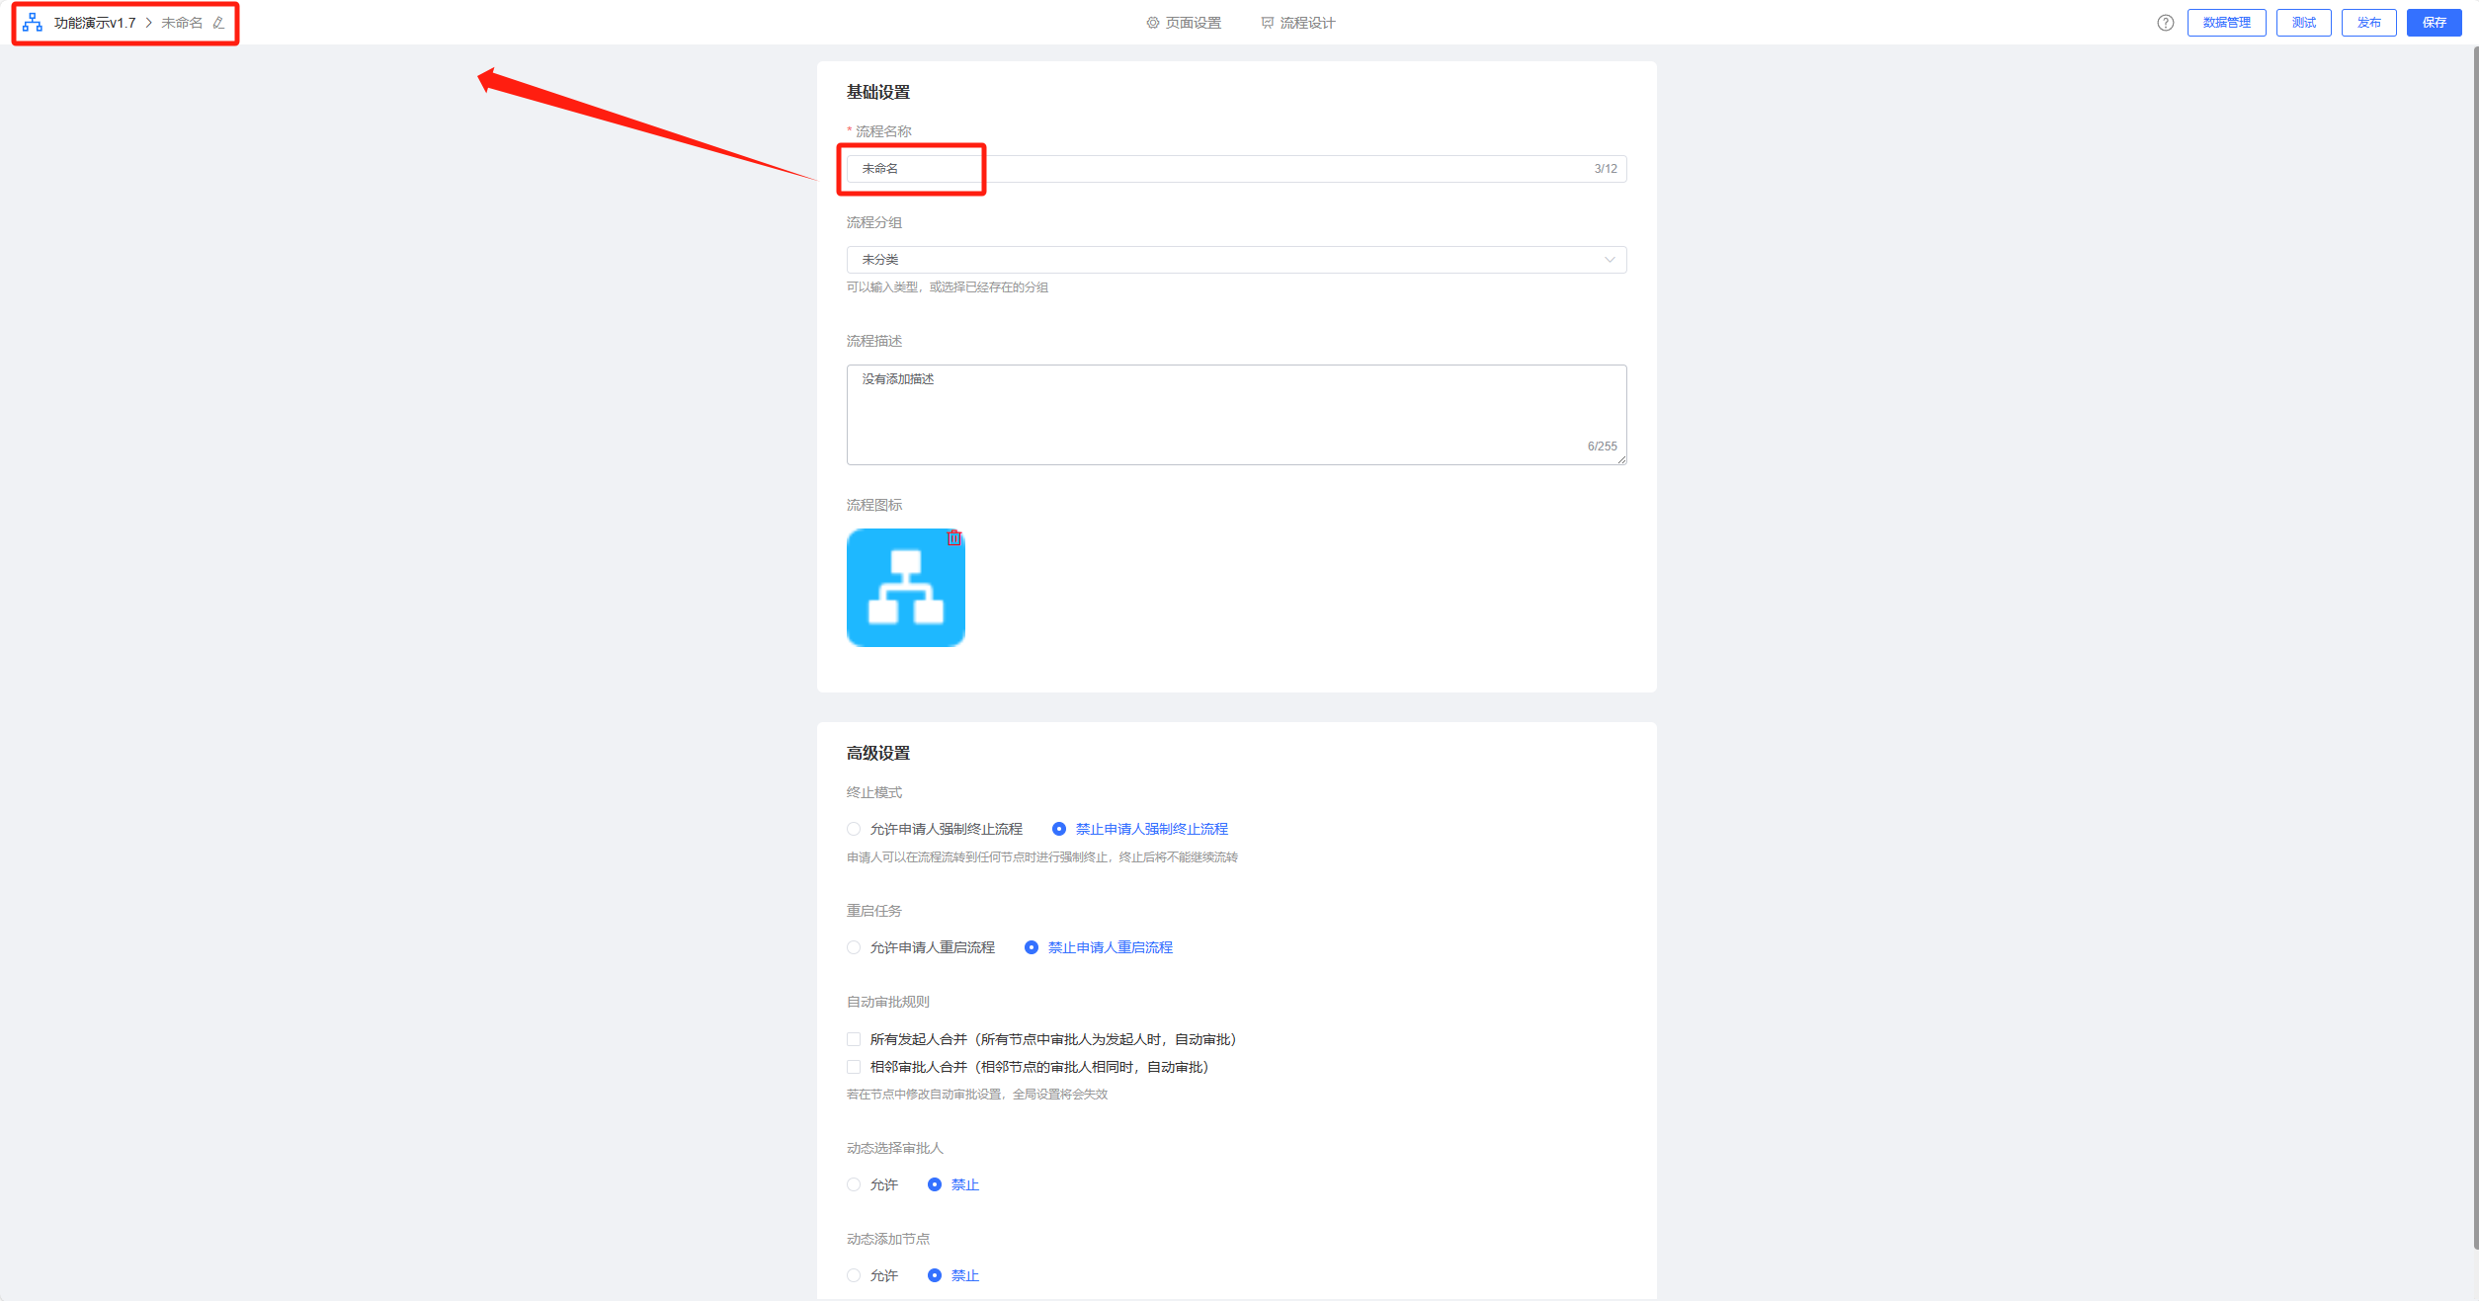This screenshot has height=1301, width=2479.
Task: Enable 相邻审批人合并 checkbox
Action: [x=854, y=1067]
